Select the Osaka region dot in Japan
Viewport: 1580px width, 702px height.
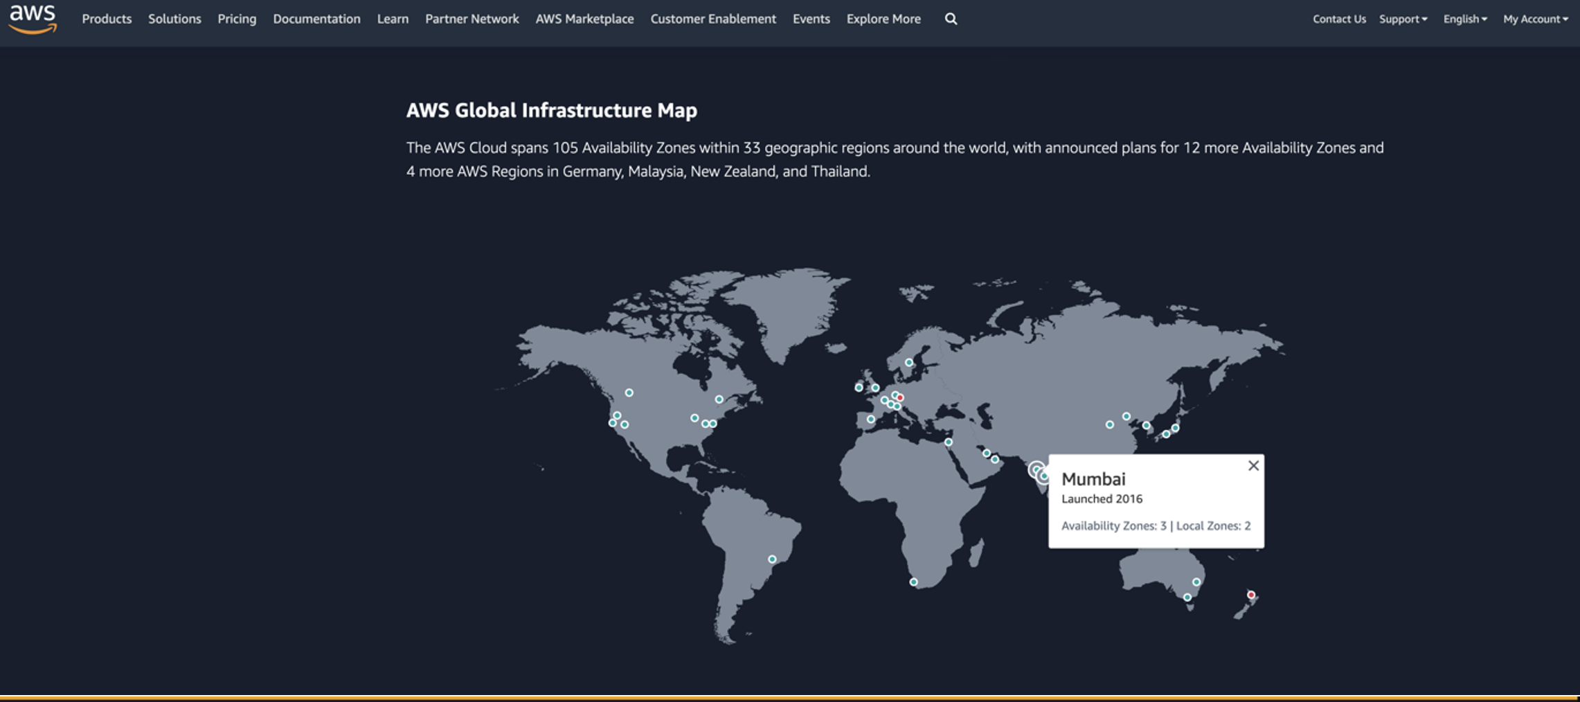pyautogui.click(x=1167, y=434)
